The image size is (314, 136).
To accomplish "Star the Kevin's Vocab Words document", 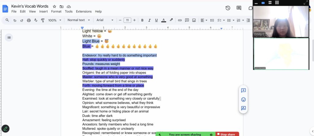I will [54, 6].
